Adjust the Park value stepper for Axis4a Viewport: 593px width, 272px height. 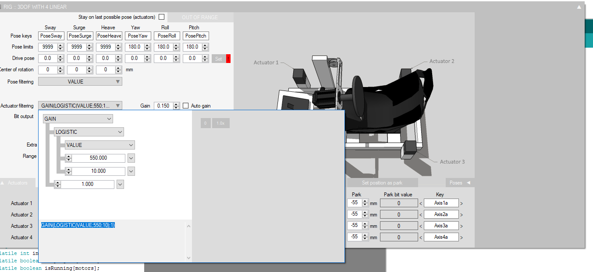pyautogui.click(x=365, y=237)
